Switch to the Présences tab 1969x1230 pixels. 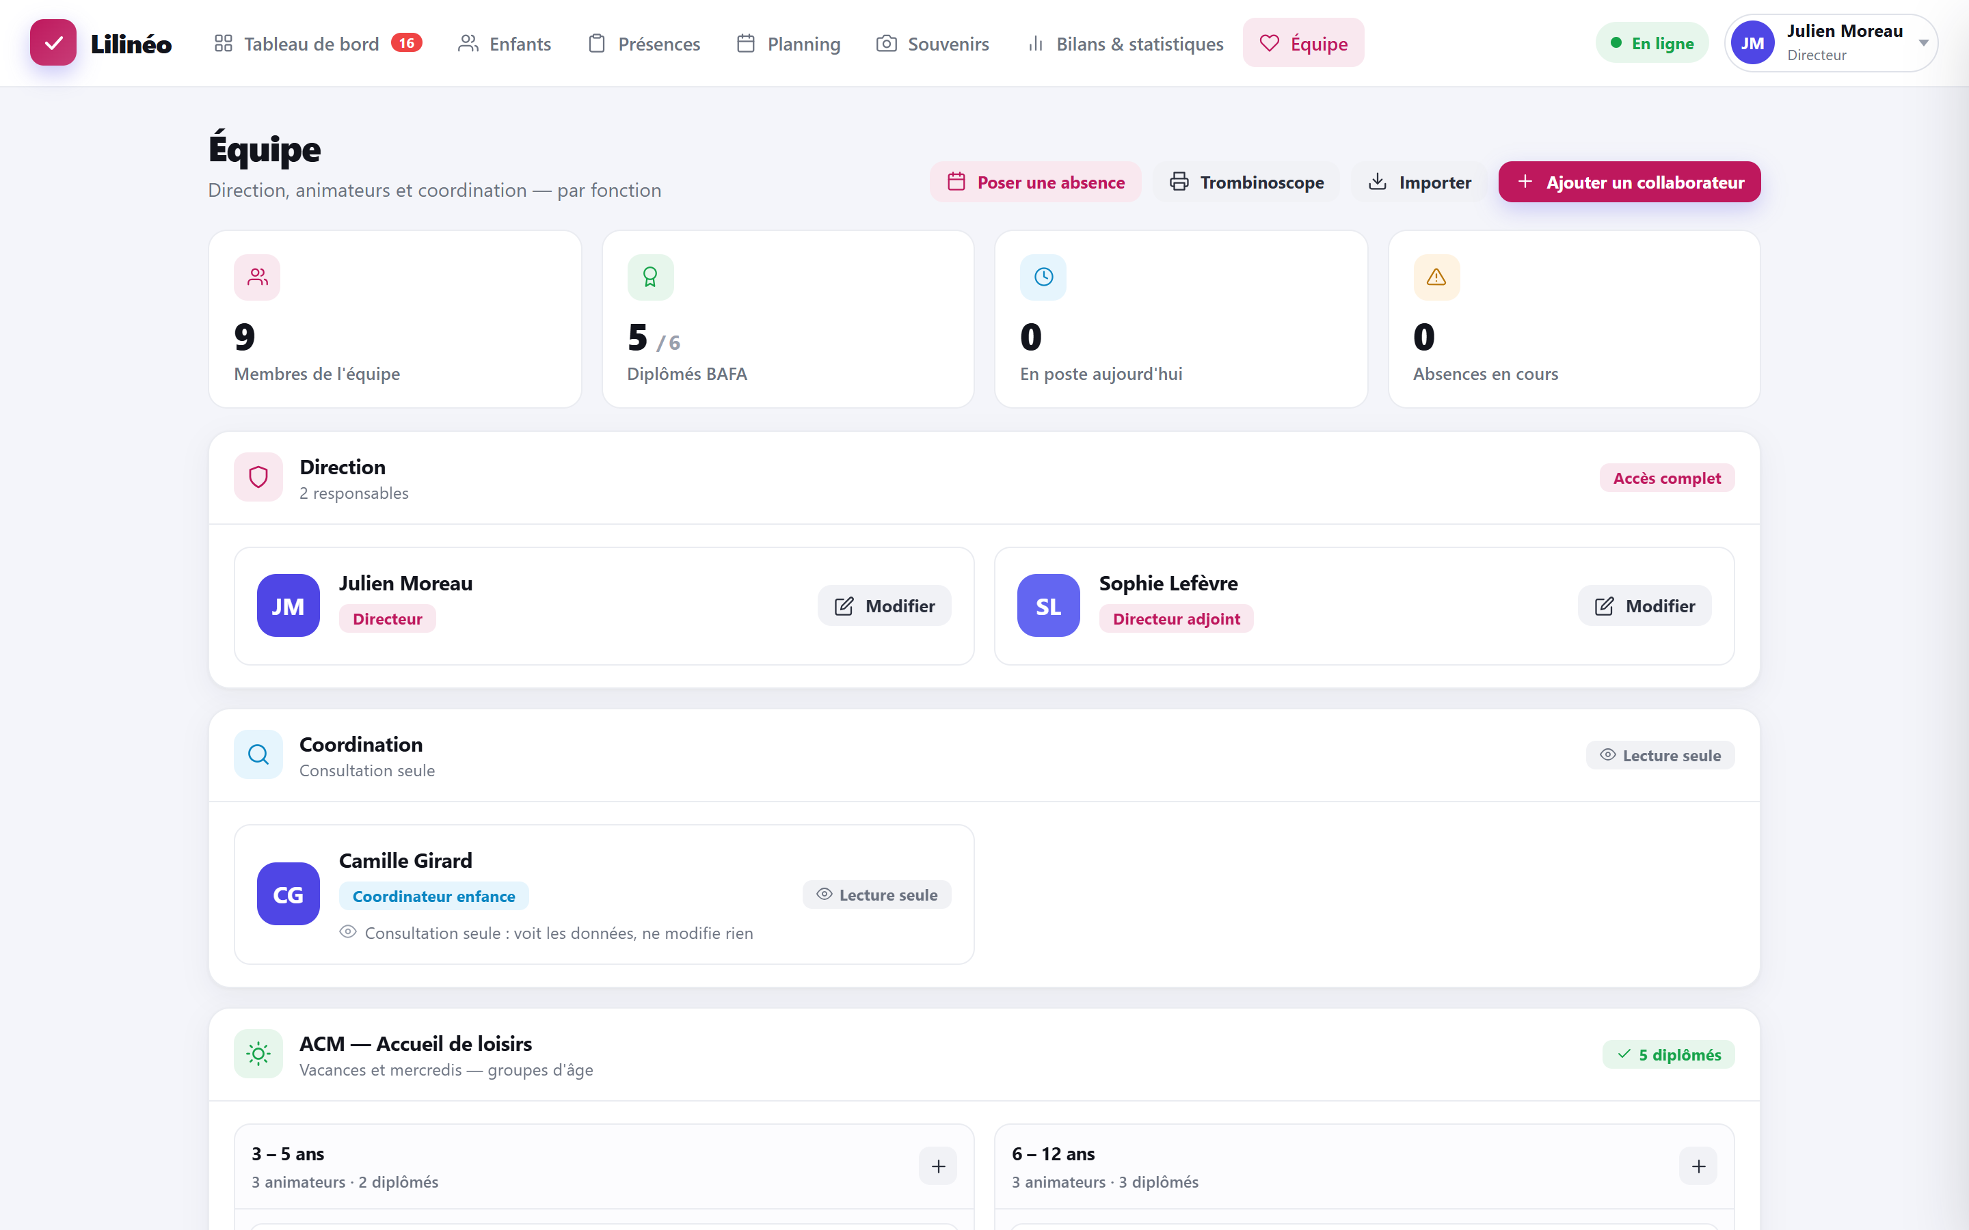click(643, 43)
